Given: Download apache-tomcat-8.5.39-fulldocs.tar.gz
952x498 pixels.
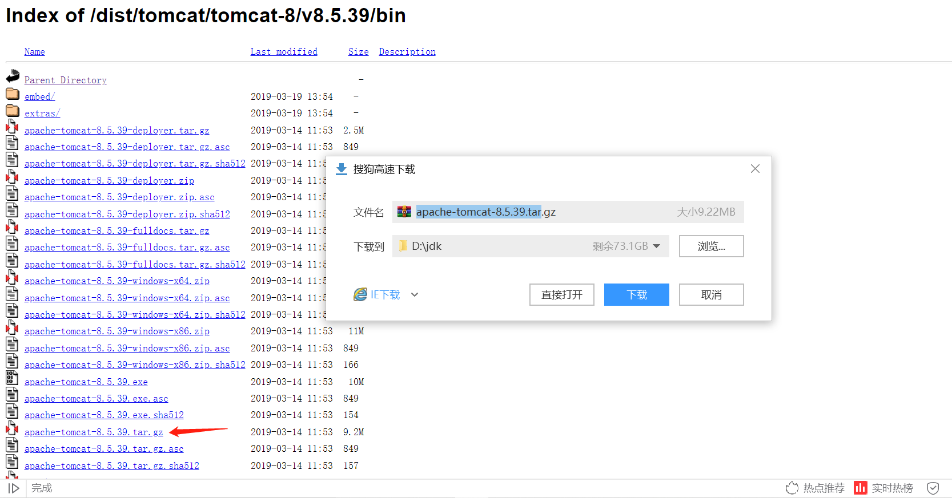Looking at the screenshot, I should [x=117, y=231].
